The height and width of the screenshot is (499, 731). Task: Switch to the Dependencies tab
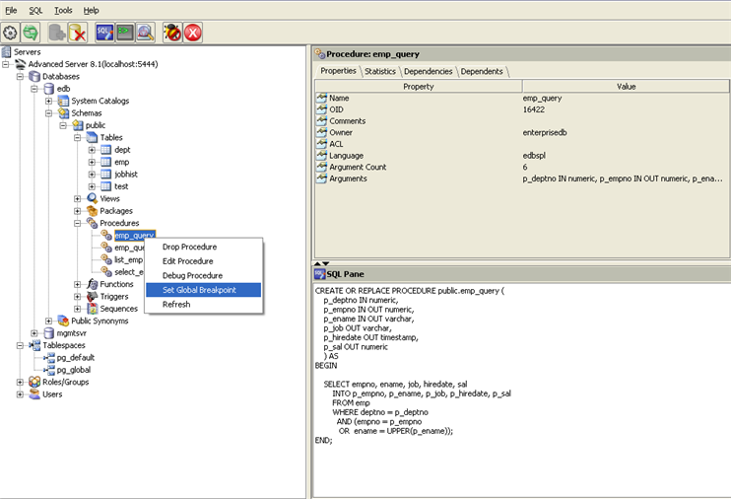[x=428, y=71]
